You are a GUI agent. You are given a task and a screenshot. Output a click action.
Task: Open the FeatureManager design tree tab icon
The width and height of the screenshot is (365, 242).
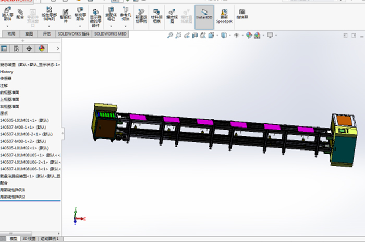[4, 48]
